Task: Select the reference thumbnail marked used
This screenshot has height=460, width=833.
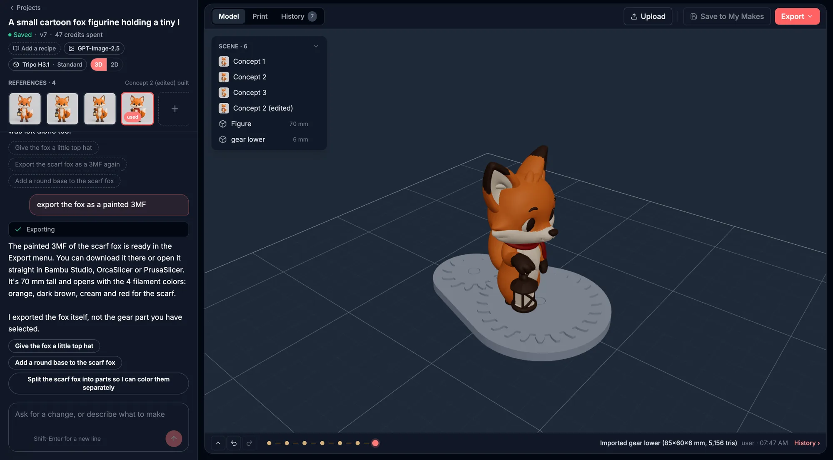Action: click(x=137, y=109)
